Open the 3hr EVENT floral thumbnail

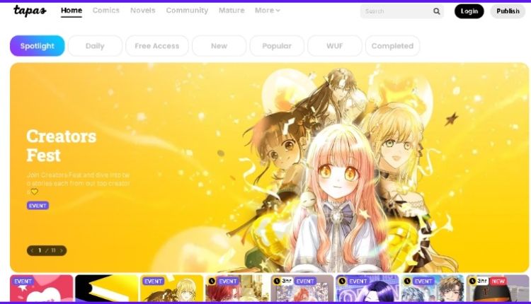[302, 288]
